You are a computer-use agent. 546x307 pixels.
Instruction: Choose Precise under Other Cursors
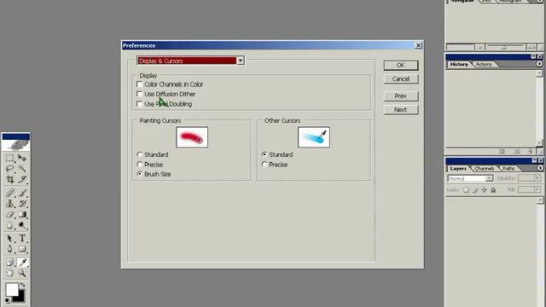coord(264,164)
